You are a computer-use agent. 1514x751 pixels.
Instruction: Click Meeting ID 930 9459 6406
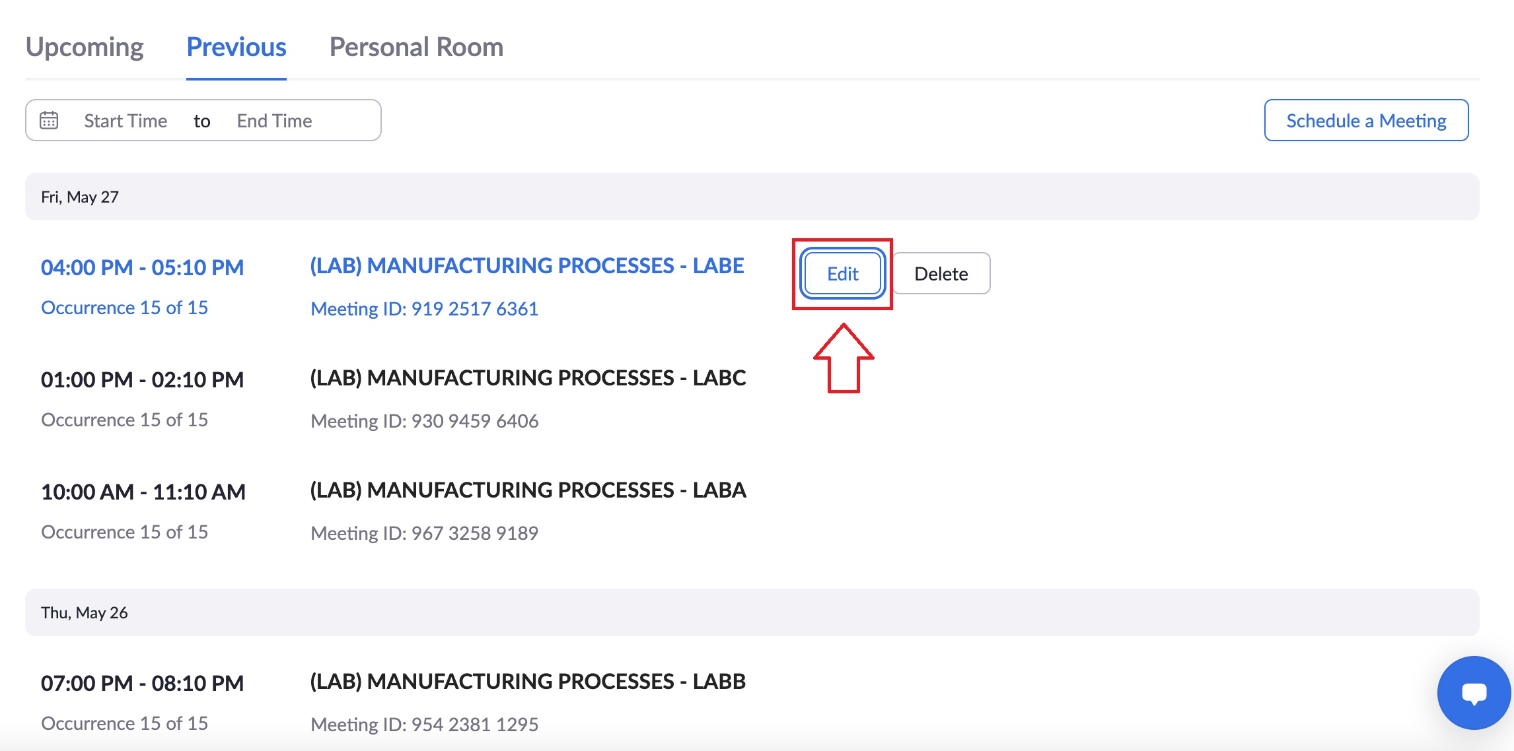point(424,420)
